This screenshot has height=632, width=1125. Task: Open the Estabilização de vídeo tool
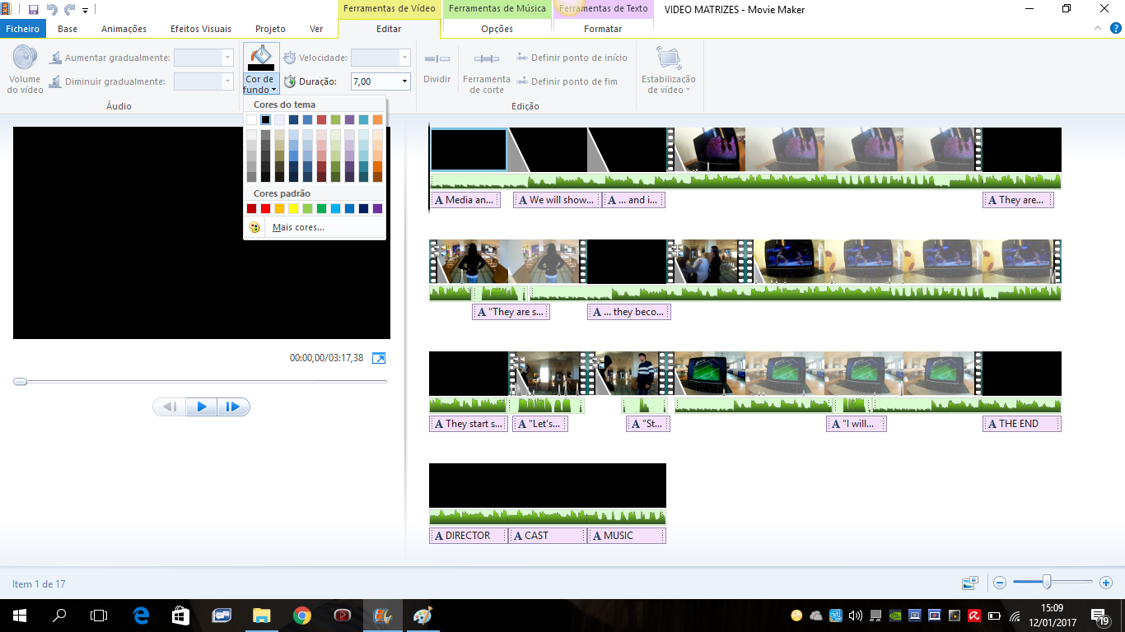pos(668,59)
